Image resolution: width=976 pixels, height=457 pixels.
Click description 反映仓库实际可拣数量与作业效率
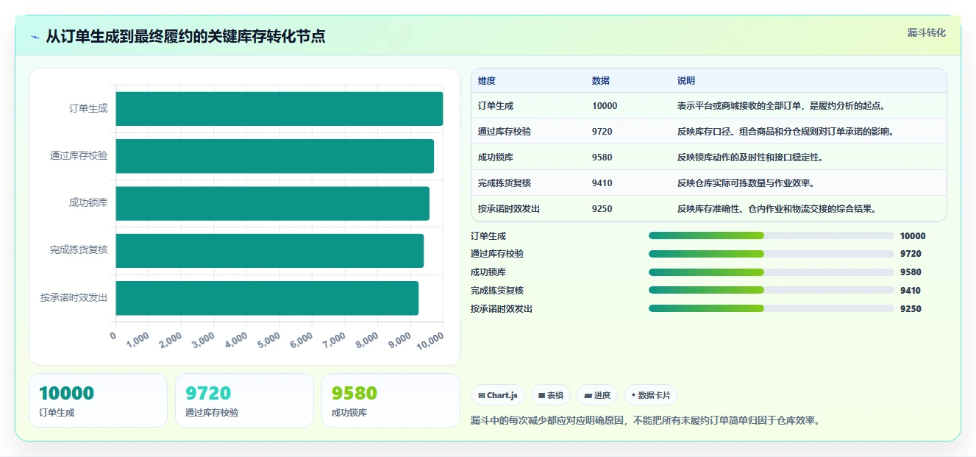746,183
